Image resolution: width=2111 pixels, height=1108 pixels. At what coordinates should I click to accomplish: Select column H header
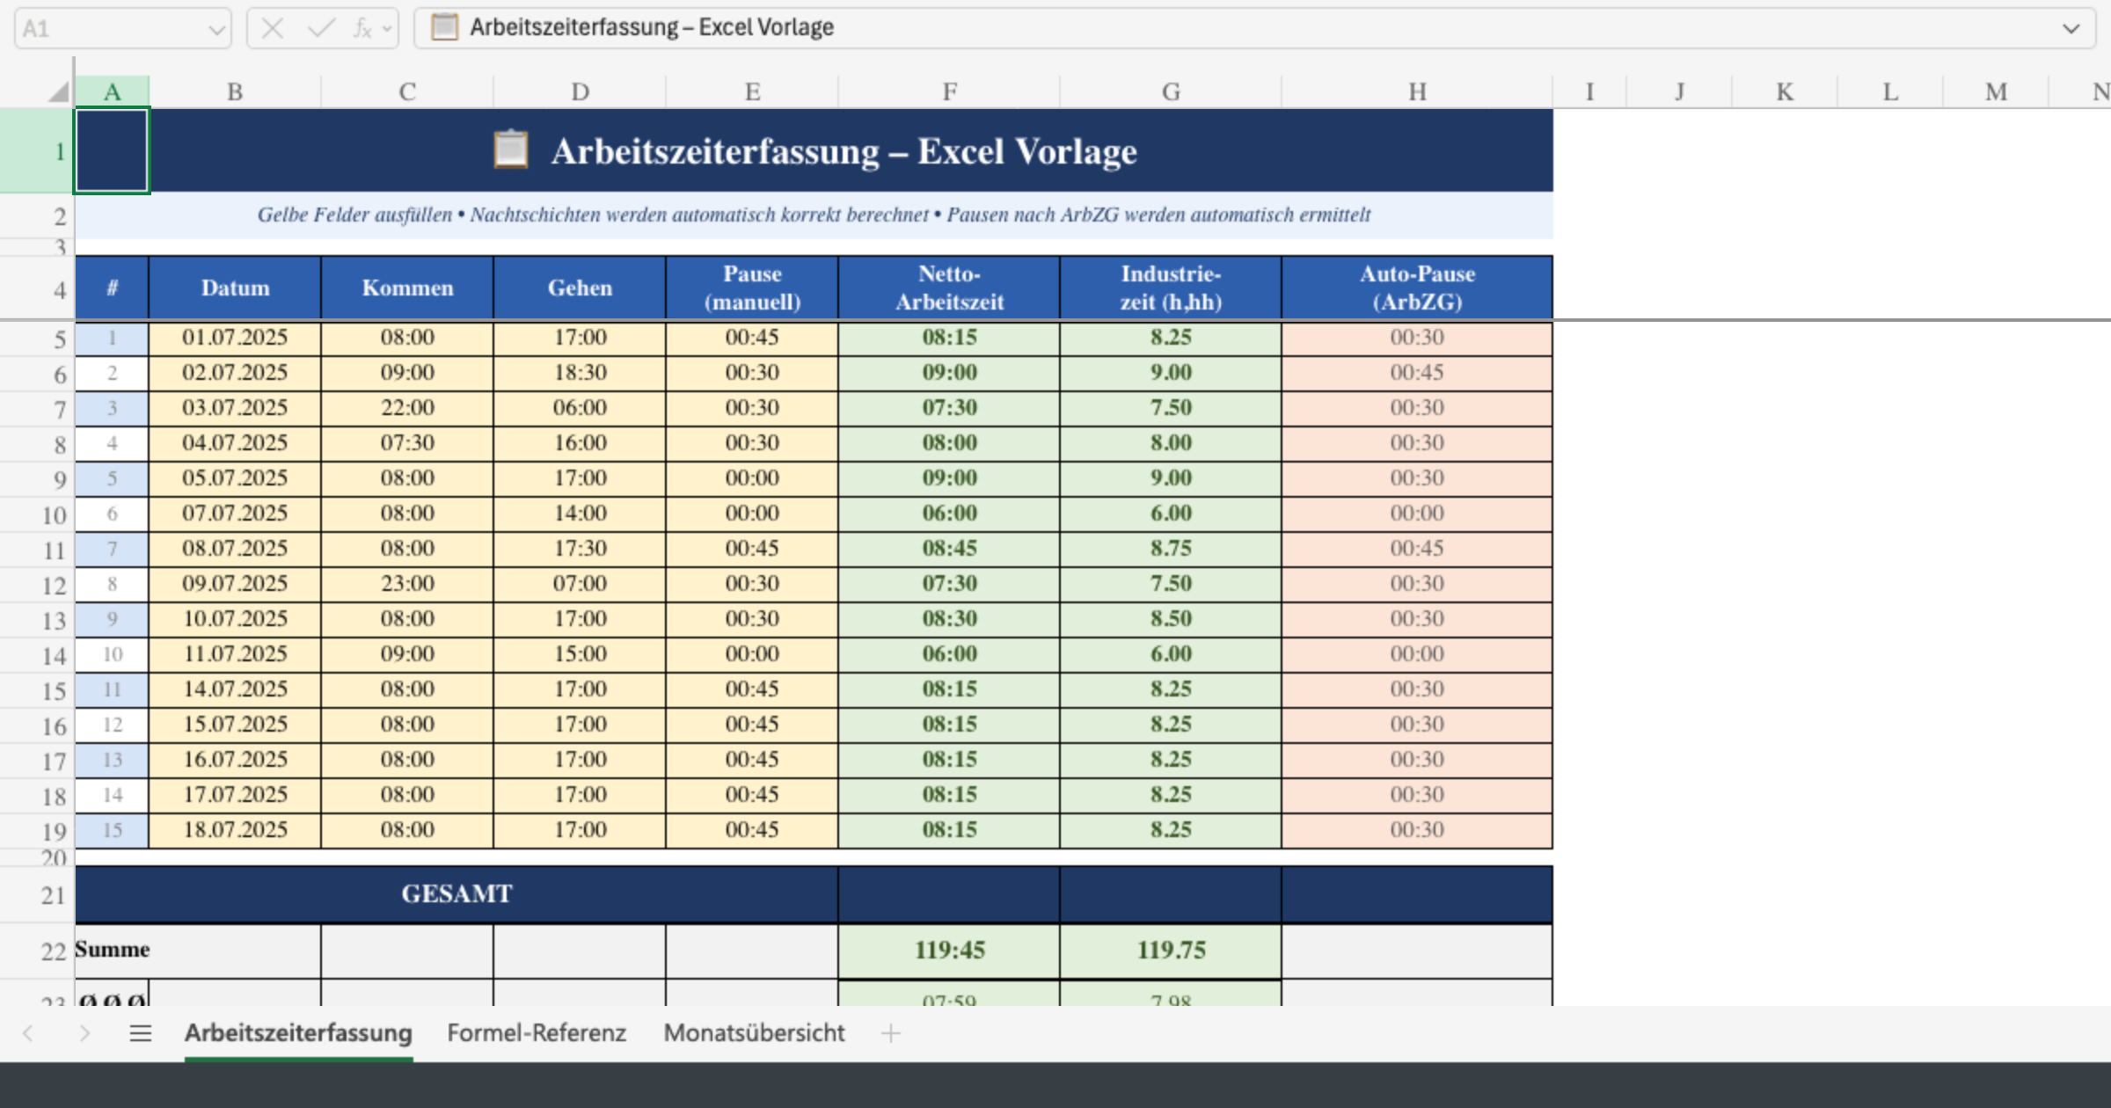(x=1417, y=91)
